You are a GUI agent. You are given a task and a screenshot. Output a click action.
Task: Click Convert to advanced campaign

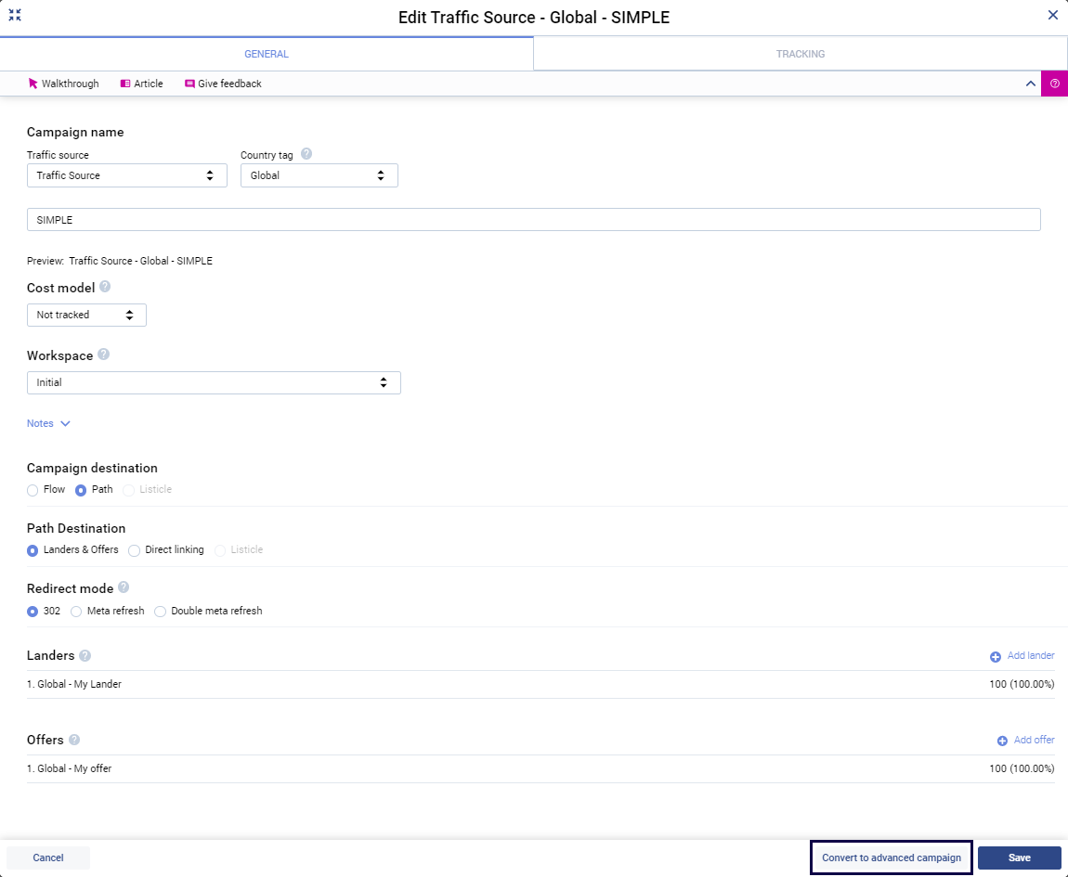pos(891,858)
